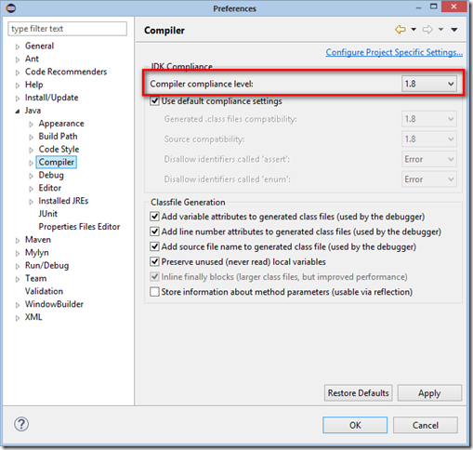Open Disallow identifiers called 'assert' dropdown
Image resolution: width=473 pixels, height=450 pixels.
coord(429,159)
